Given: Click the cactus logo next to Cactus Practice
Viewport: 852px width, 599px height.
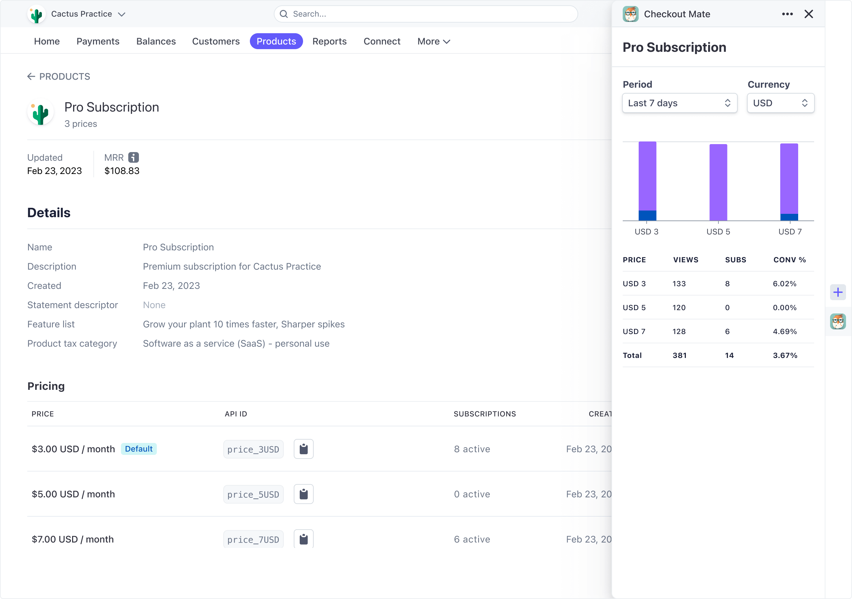Looking at the screenshot, I should pyautogui.click(x=36, y=14).
